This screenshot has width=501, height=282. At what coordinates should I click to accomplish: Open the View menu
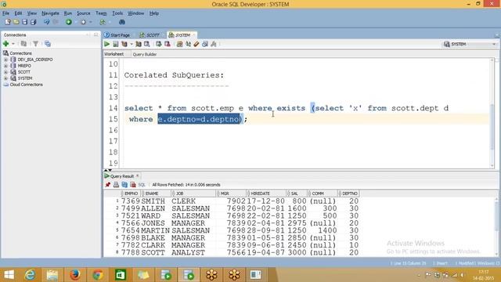(31, 13)
